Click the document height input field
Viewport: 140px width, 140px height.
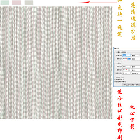click(126, 70)
